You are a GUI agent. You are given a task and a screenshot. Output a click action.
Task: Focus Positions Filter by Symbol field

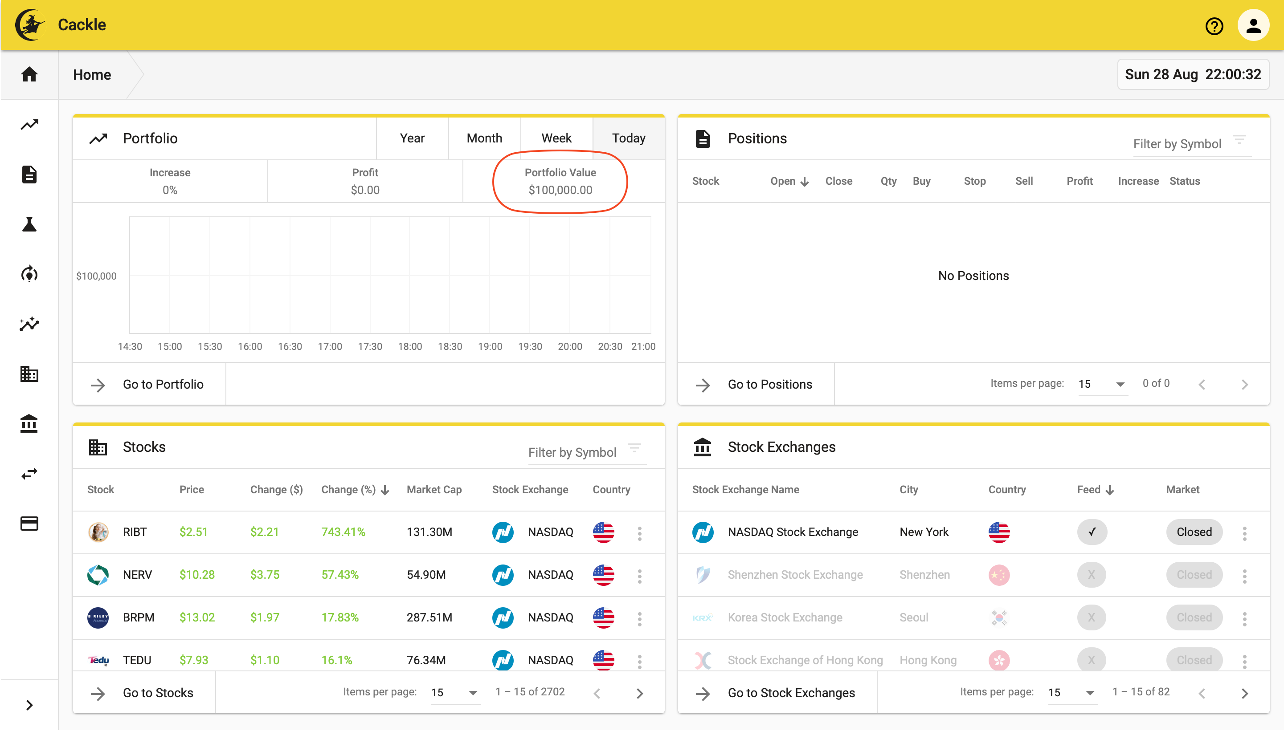click(x=1177, y=144)
